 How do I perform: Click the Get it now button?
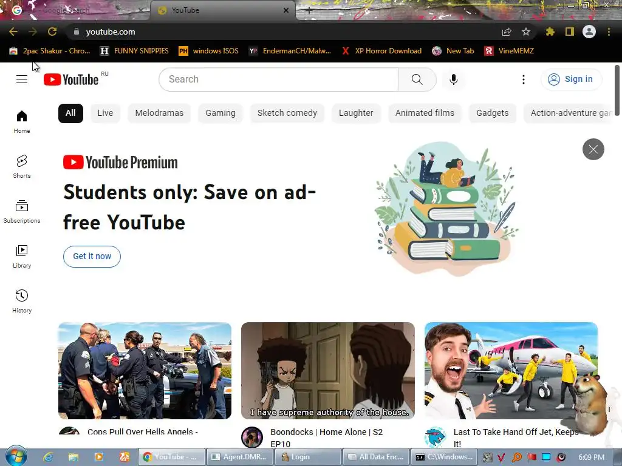click(x=92, y=257)
